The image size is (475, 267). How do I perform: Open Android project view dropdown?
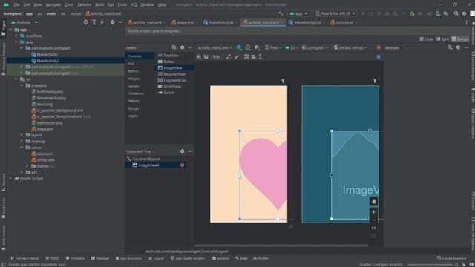24,22
